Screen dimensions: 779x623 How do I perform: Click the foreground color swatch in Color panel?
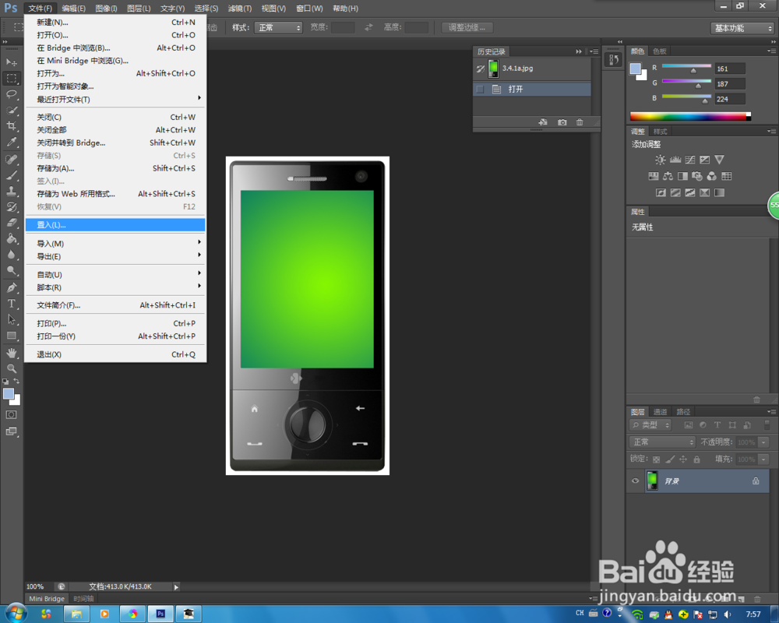coord(636,69)
